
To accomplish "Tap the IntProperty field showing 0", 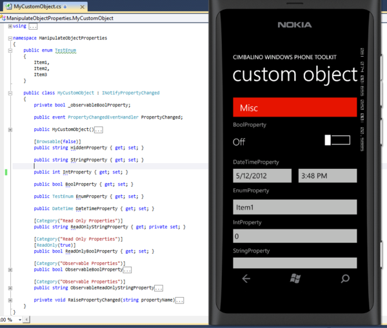I will [x=295, y=236].
